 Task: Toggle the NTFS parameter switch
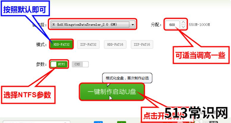pyautogui.click(x=59, y=64)
